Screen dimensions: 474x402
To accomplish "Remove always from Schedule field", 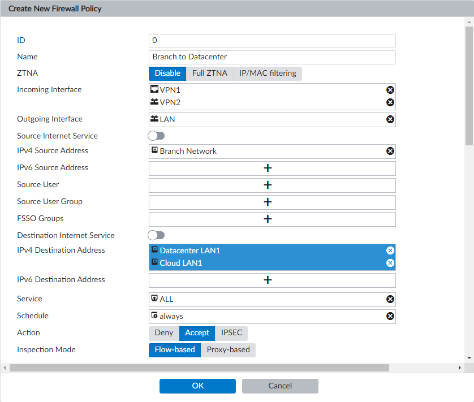I will [389, 316].
